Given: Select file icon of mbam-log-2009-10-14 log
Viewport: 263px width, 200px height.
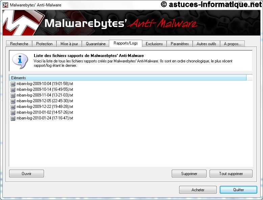Looking at the screenshot, I should click(x=13, y=89).
